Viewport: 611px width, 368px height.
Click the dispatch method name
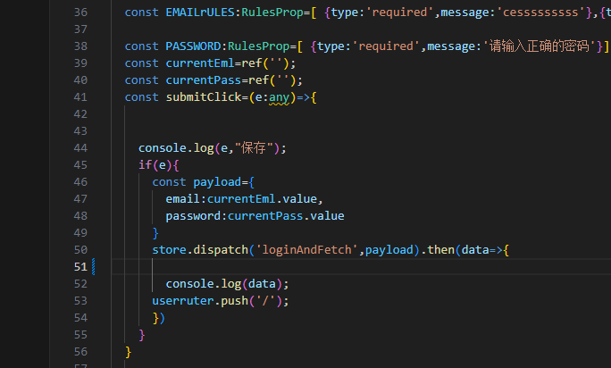[x=221, y=249]
